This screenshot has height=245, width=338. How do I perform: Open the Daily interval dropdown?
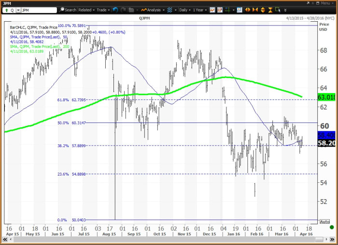coord(185,10)
